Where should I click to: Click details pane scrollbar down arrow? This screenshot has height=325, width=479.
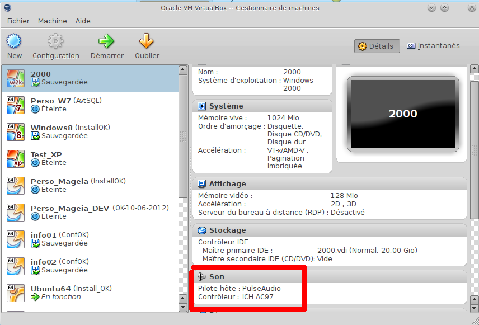coord(475,308)
